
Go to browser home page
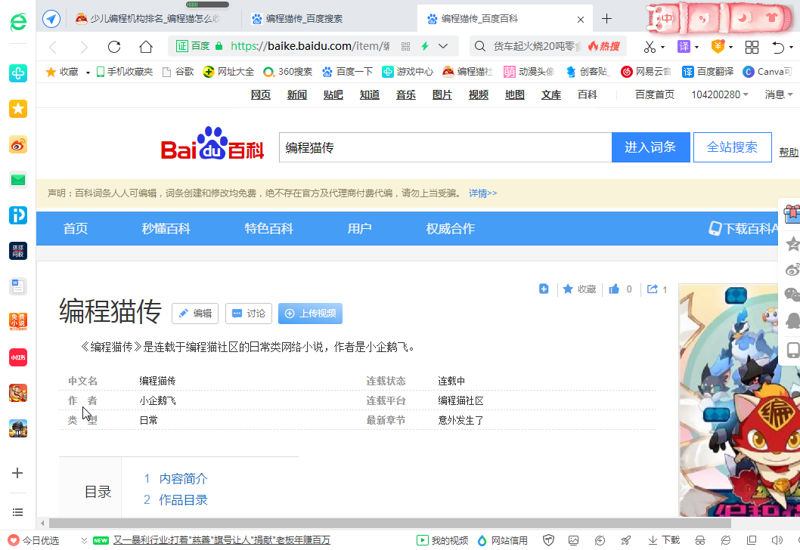pyautogui.click(x=146, y=47)
